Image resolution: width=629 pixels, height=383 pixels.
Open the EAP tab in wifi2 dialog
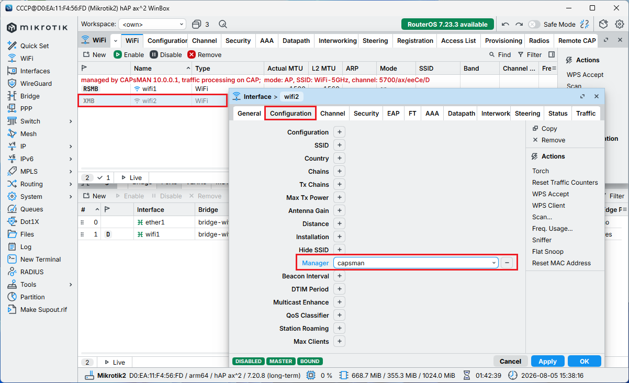coord(394,113)
